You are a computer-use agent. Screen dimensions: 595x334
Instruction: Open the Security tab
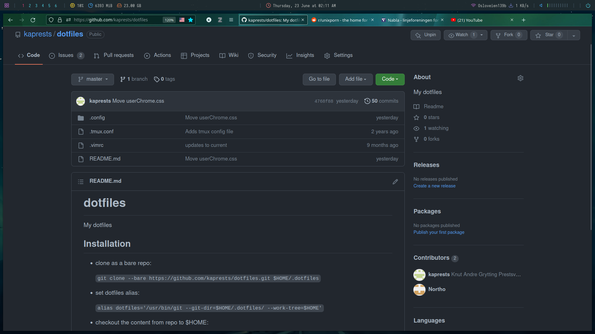tap(262, 55)
